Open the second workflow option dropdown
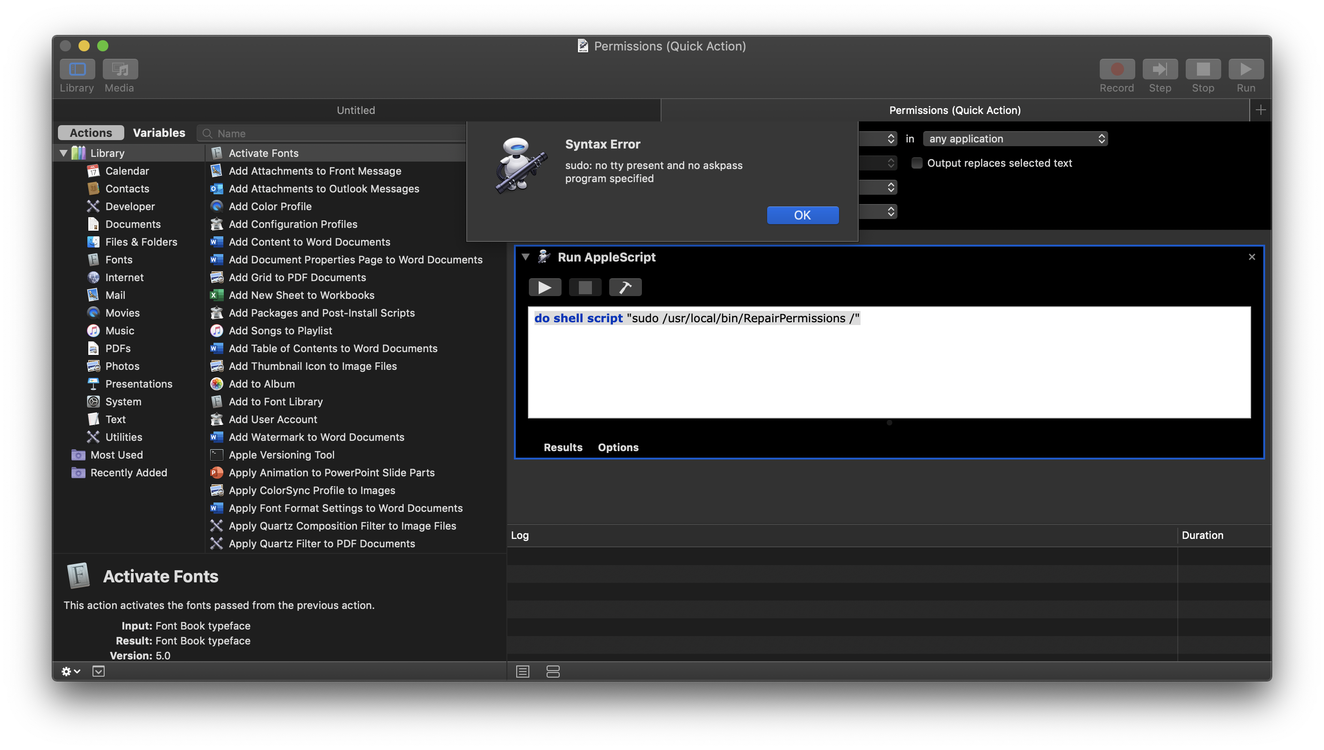 (x=878, y=163)
